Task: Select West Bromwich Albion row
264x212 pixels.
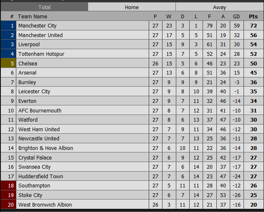Action: click(45, 205)
